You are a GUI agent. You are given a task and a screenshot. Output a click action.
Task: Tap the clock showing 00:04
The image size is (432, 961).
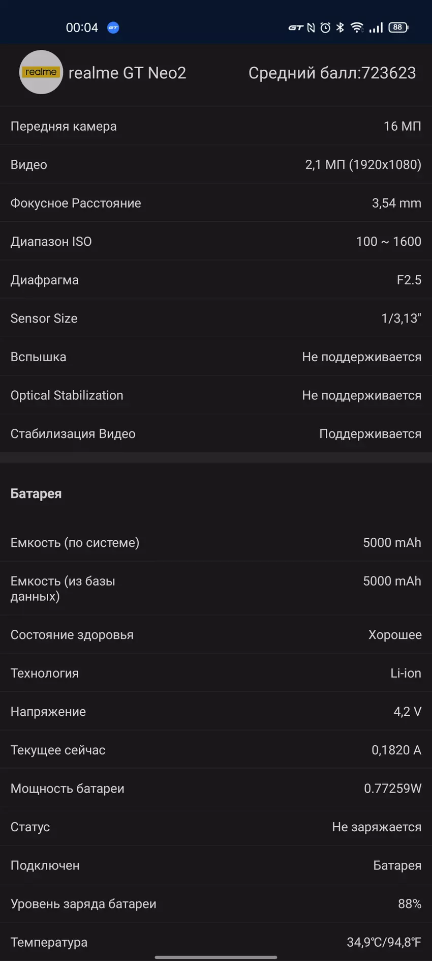[82, 28]
